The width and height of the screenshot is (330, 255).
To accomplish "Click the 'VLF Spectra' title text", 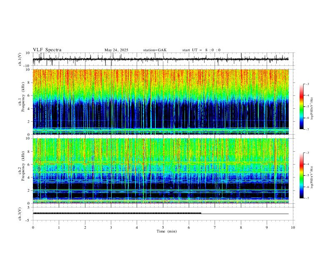I will (47, 50).
